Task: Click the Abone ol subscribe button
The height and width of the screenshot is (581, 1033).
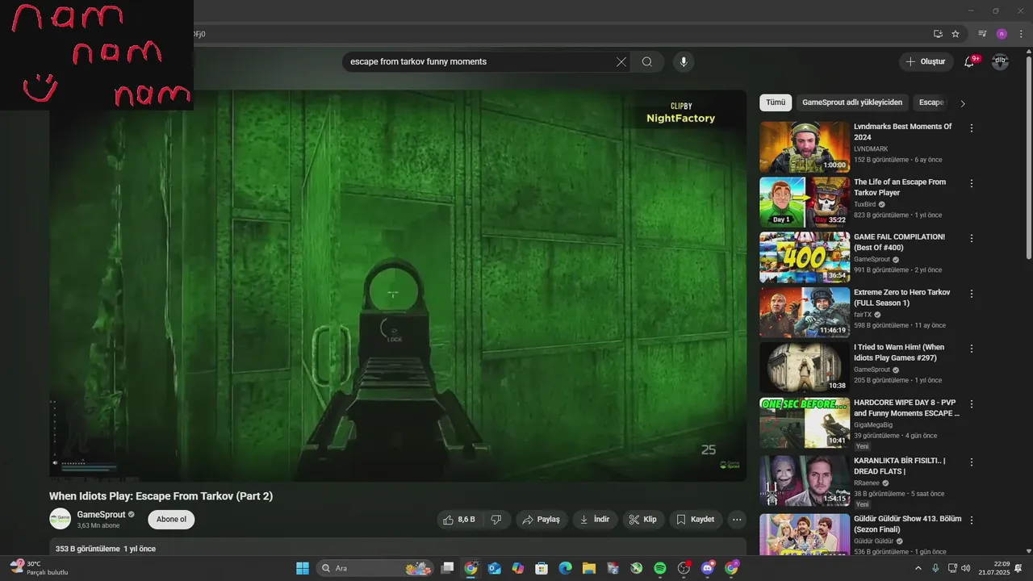Action: (171, 520)
